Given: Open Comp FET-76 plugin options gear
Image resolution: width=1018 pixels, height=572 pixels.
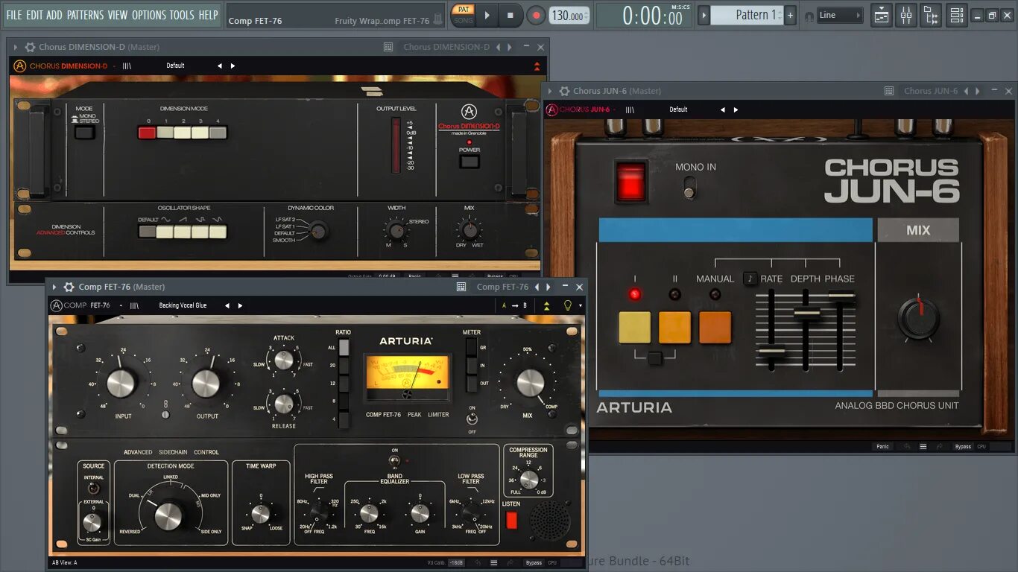Looking at the screenshot, I should [x=69, y=287].
